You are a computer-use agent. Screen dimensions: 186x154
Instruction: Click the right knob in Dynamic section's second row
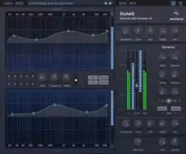click(x=175, y=75)
